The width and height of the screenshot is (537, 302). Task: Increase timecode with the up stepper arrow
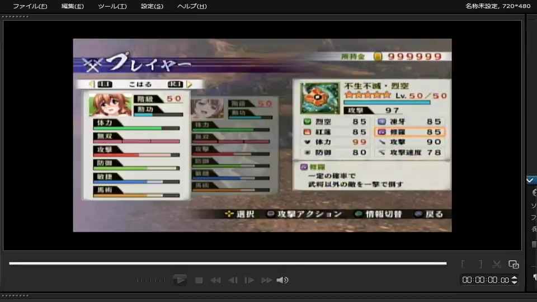pos(515,278)
